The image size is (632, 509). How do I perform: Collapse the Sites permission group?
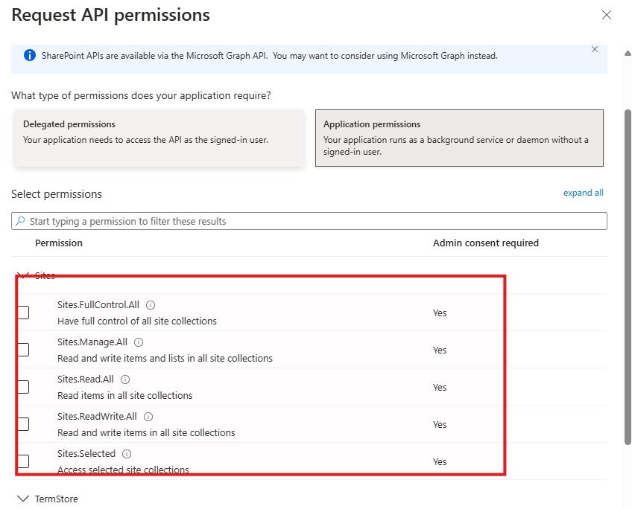point(23,275)
